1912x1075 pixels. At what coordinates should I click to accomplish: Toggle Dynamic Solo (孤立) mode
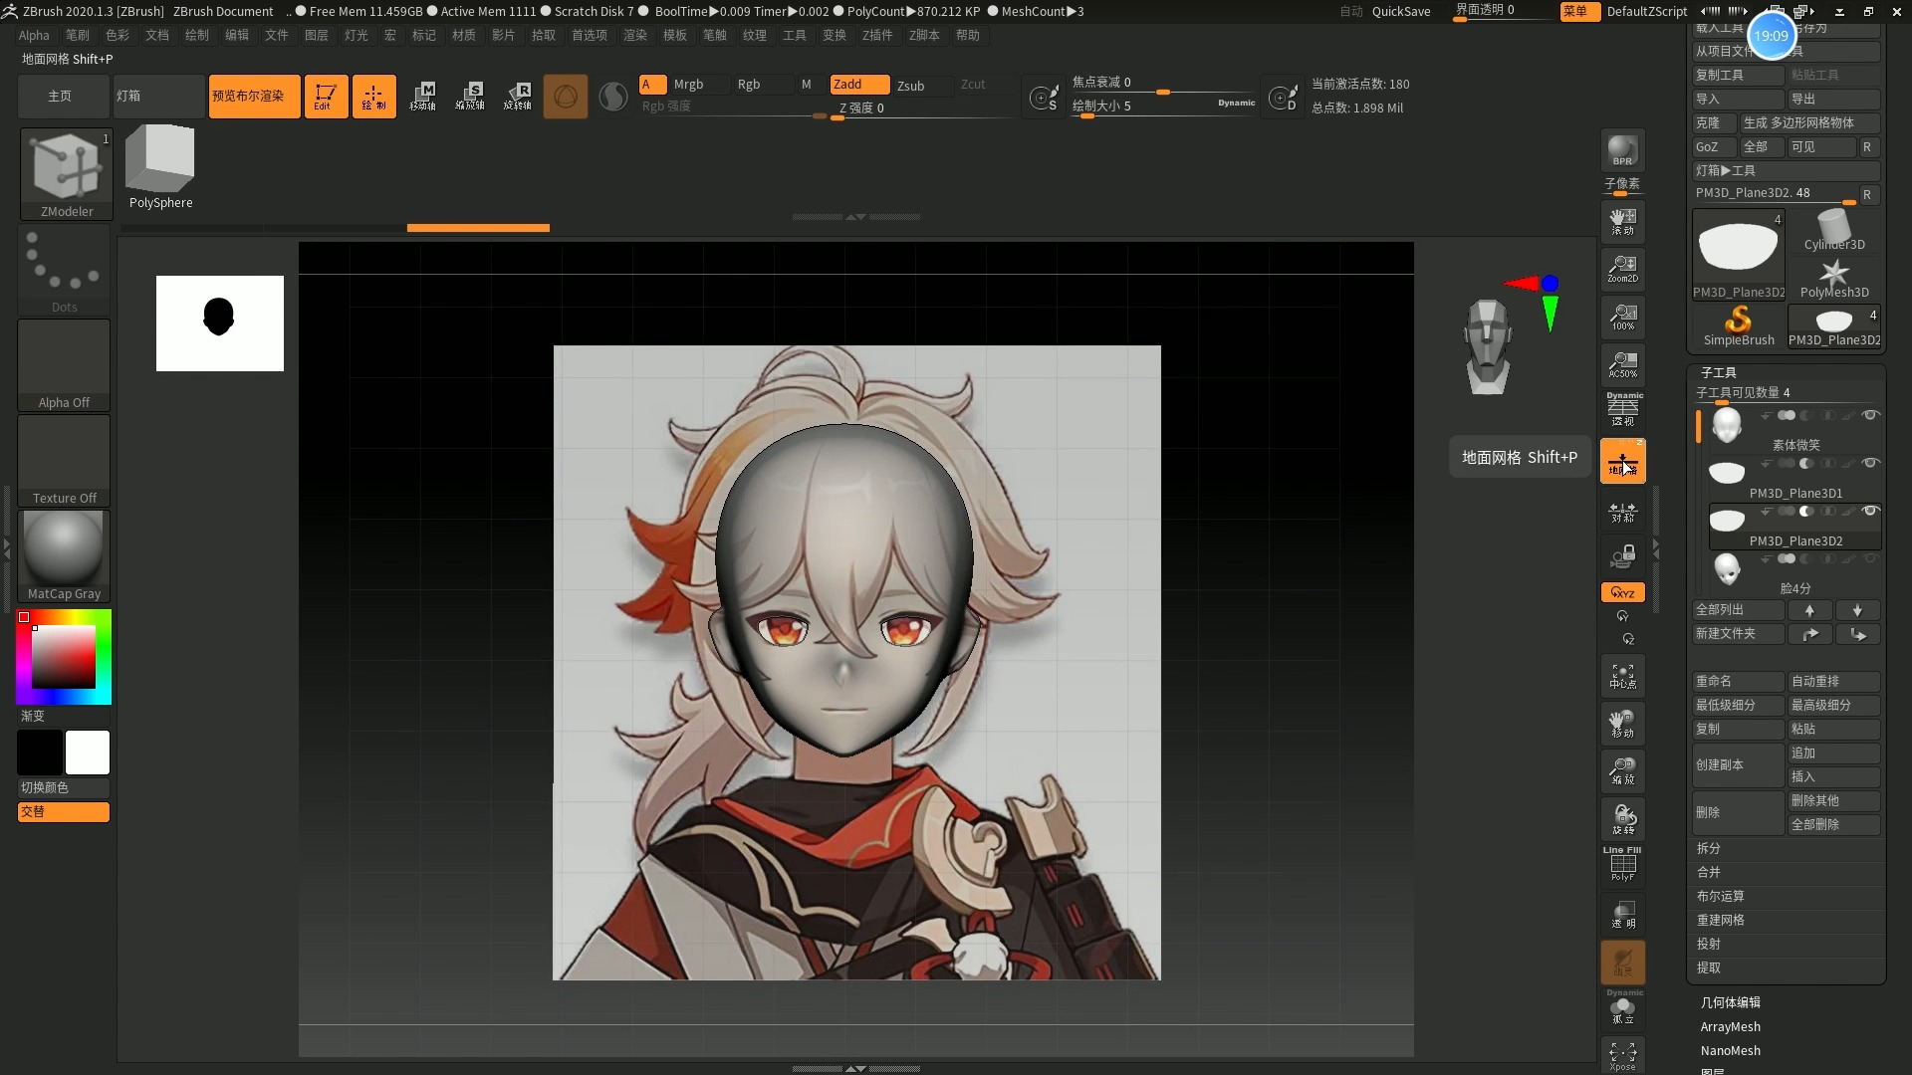(x=1622, y=1008)
